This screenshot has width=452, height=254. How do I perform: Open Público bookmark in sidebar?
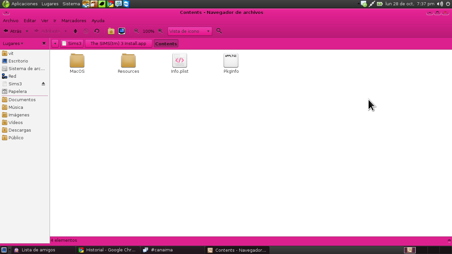[x=25, y=138]
